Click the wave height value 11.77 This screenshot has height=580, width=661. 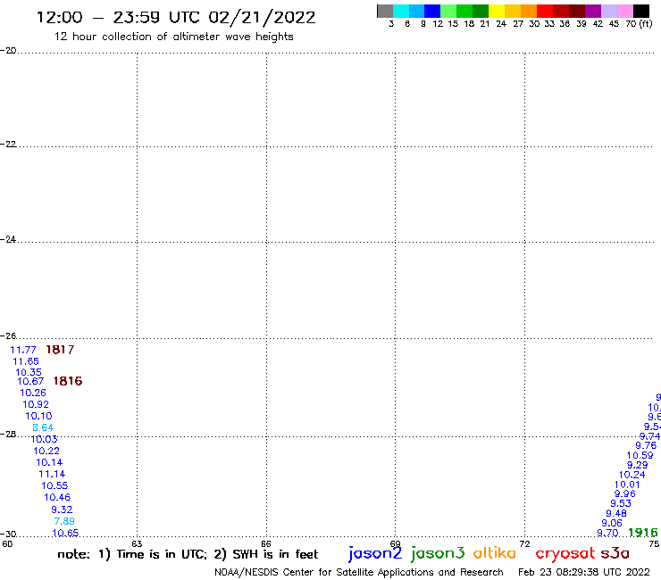23,350
